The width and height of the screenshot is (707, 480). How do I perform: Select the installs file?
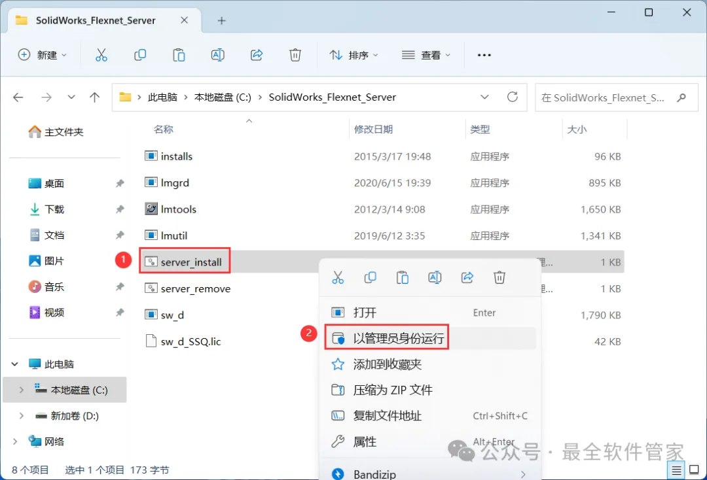169,156
